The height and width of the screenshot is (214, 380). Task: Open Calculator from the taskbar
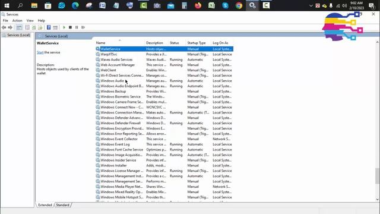point(184,5)
